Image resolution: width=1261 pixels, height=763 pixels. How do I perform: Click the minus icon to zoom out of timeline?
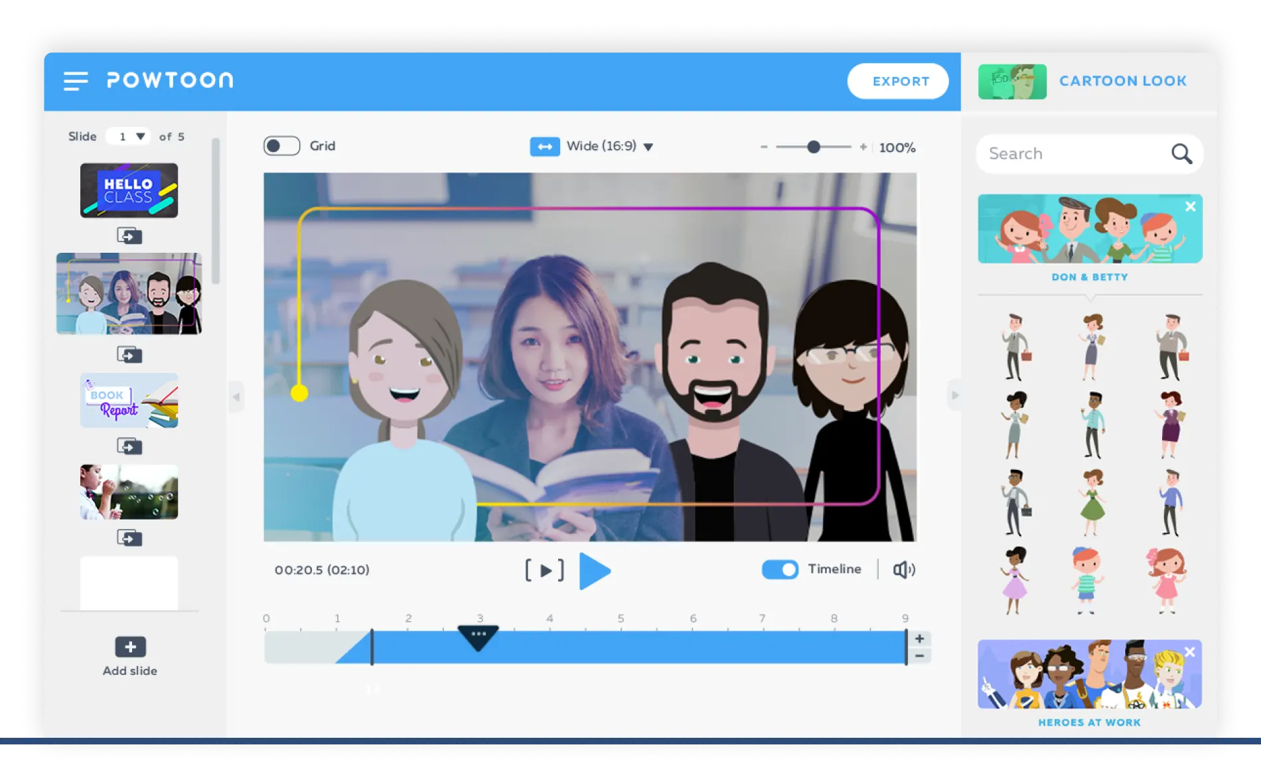click(x=919, y=656)
